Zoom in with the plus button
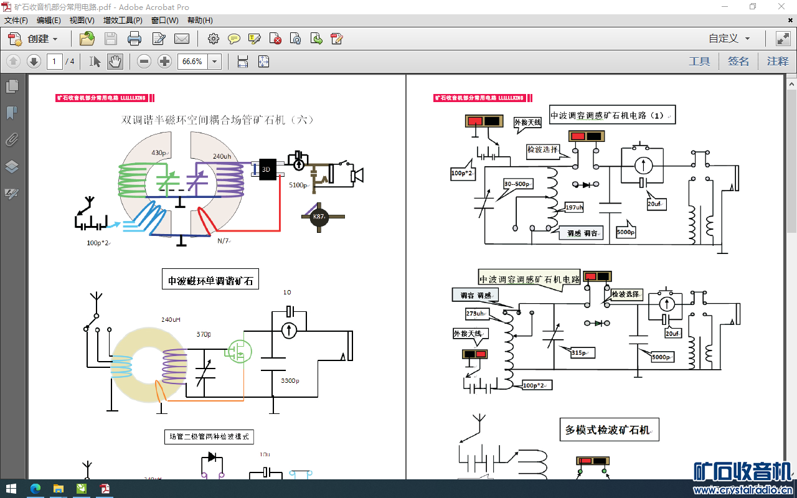This screenshot has width=797, height=498. 164,62
